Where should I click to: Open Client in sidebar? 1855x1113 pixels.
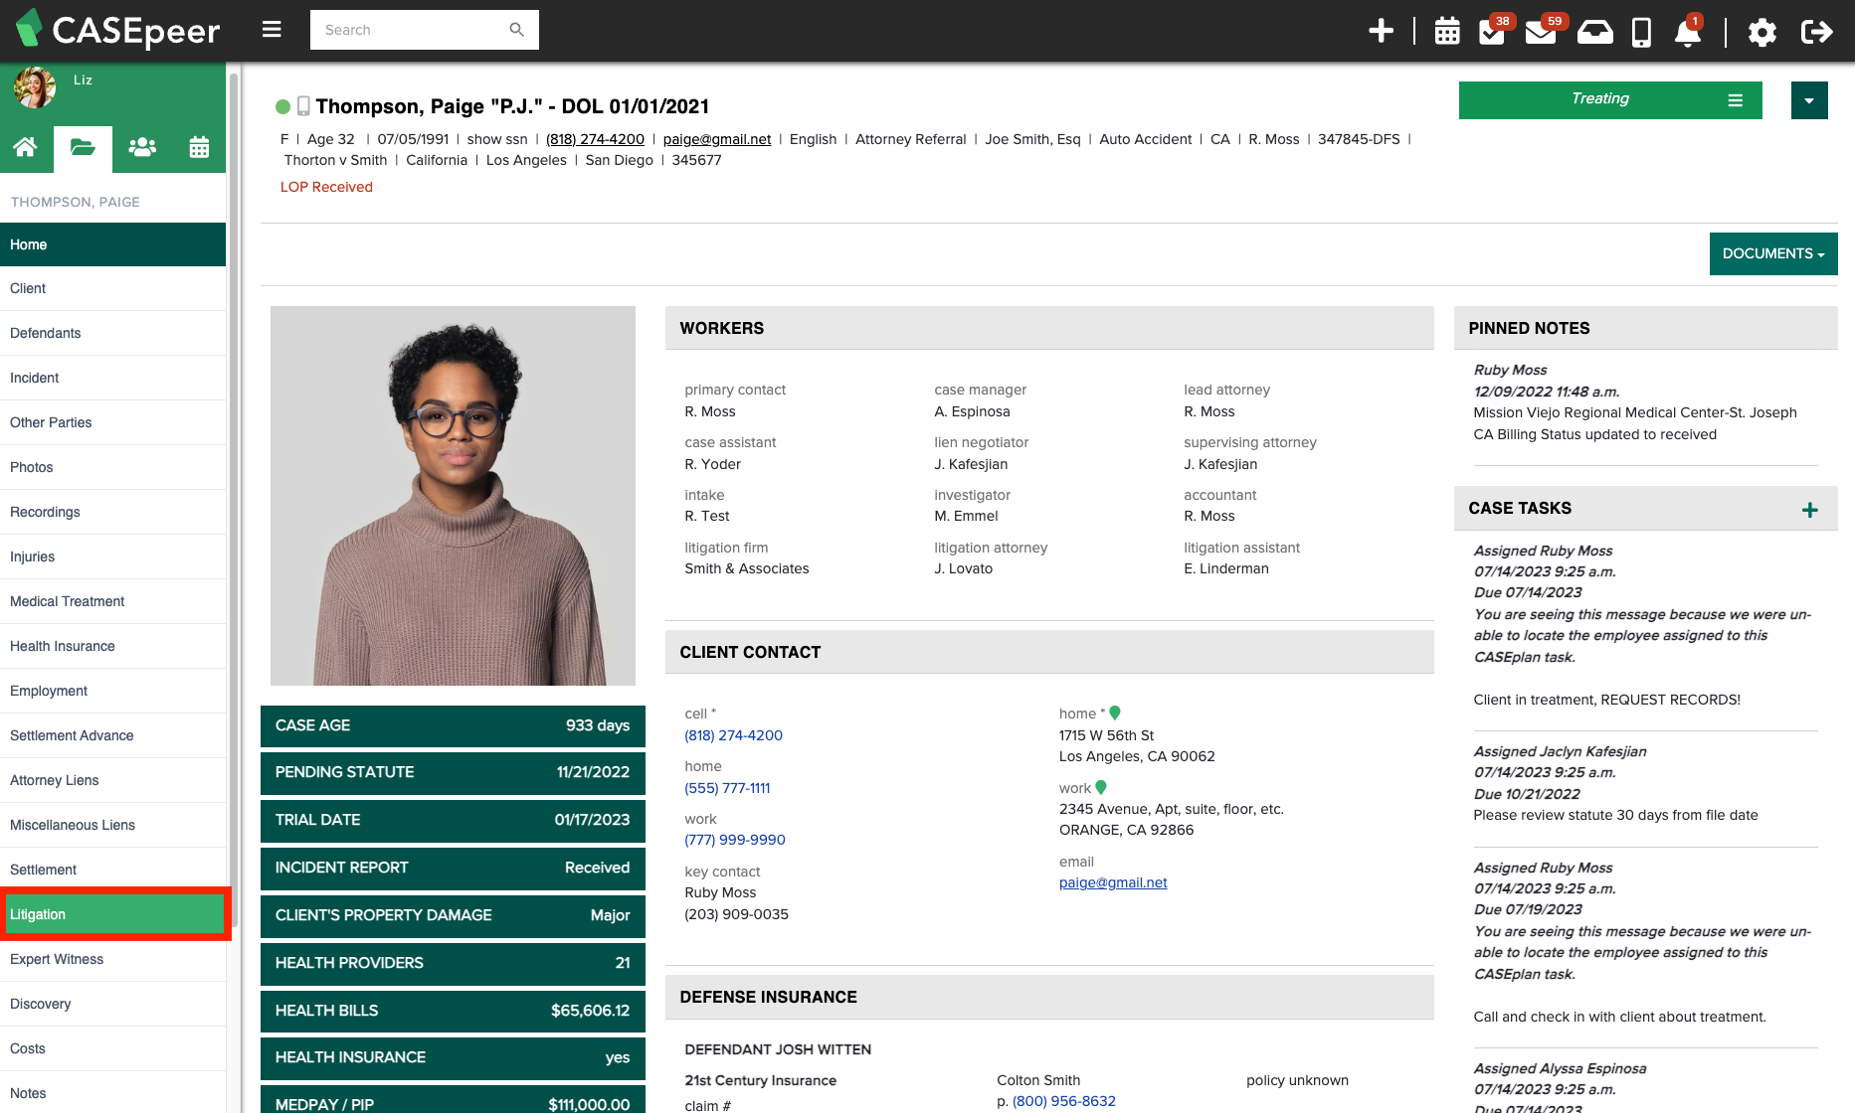112,288
